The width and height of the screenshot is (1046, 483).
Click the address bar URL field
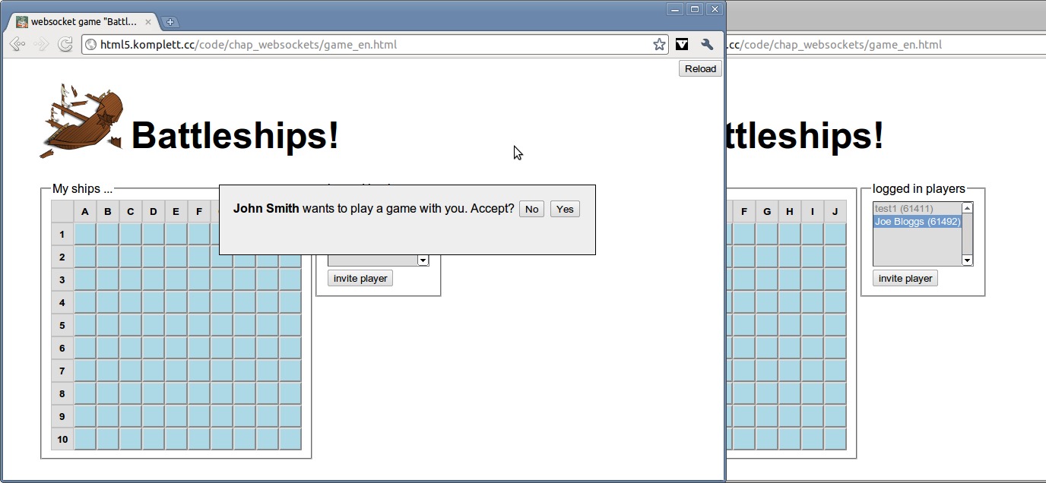click(x=372, y=45)
